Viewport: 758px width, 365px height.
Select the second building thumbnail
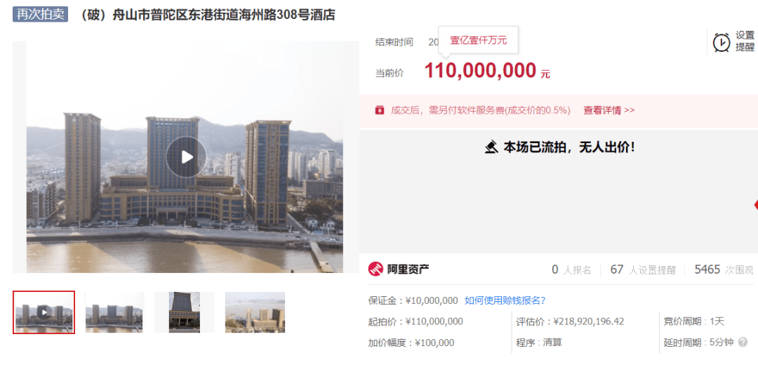[x=114, y=312]
